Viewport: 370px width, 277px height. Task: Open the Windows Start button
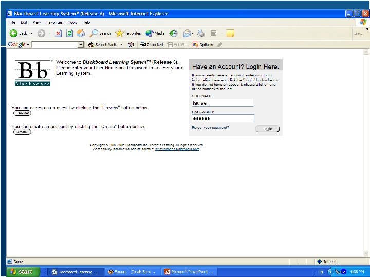(23, 272)
